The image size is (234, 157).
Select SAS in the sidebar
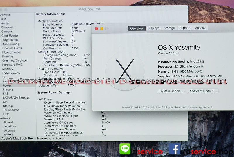pyautogui.click(x=6, y=94)
